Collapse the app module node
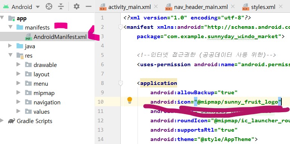Screen dimensions: 290x144 coord(2,18)
